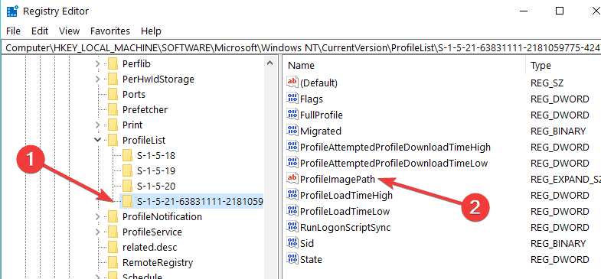601x279 pixels.
Task: Select the State value name
Action: 311,260
